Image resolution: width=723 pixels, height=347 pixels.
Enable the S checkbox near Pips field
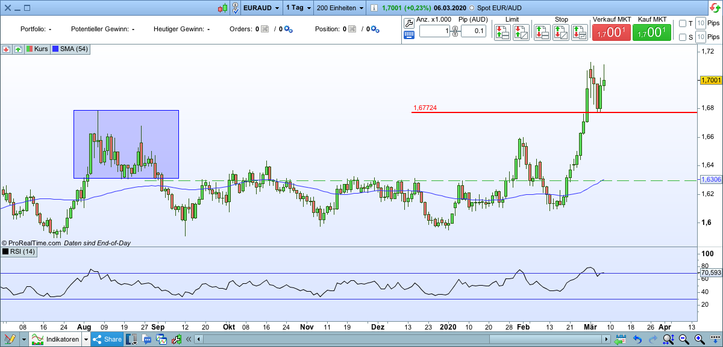683,37
